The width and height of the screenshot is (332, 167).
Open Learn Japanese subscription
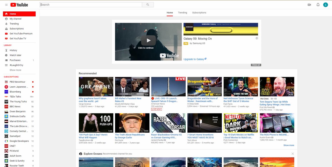[19, 87]
